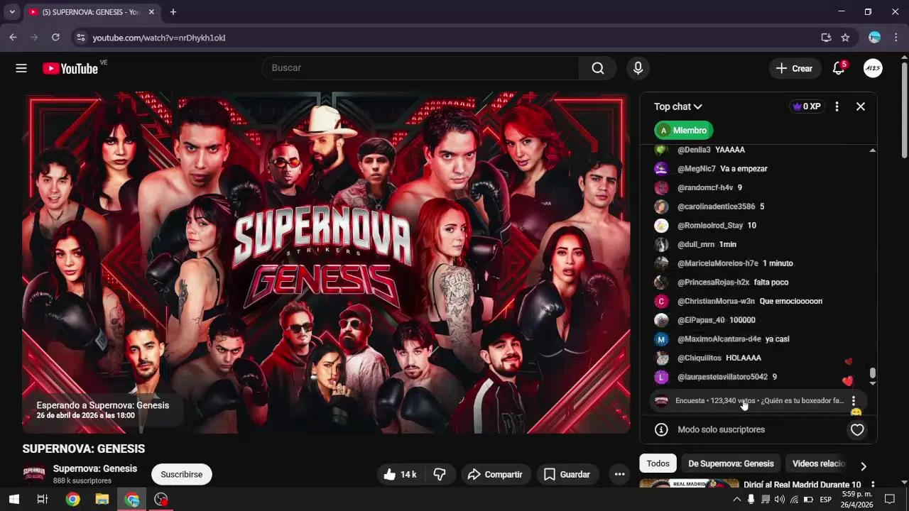
Task: Bookmark this page with star icon
Action: pyautogui.click(x=845, y=38)
